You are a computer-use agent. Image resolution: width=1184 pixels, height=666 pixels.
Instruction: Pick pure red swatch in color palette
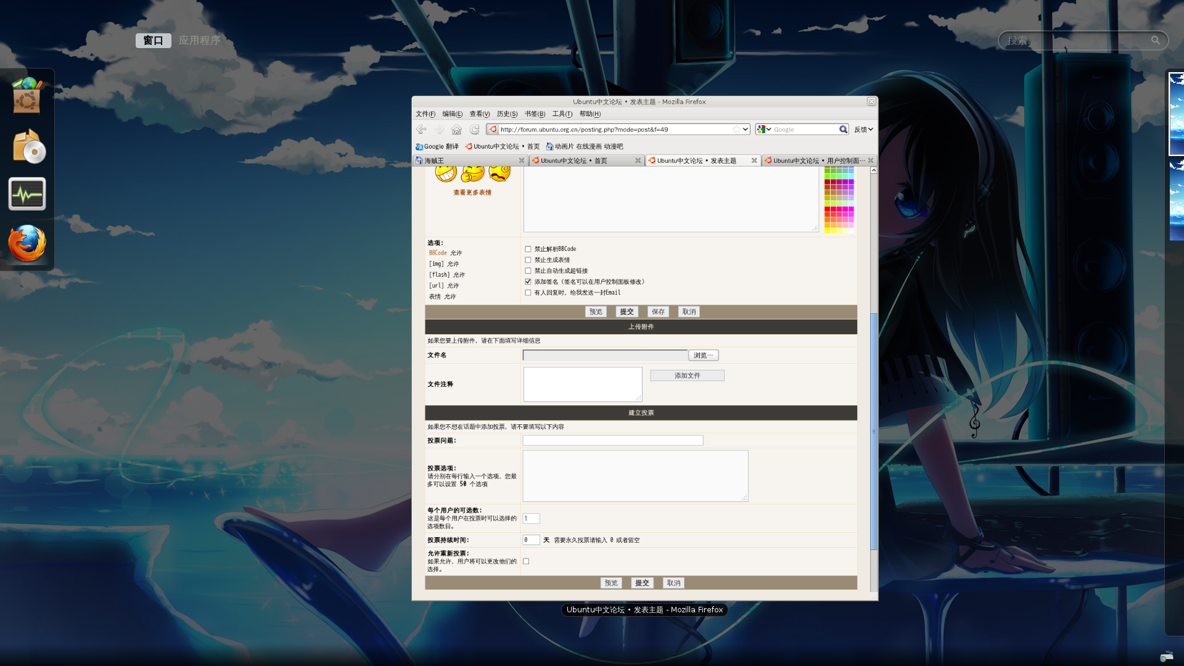click(828, 210)
